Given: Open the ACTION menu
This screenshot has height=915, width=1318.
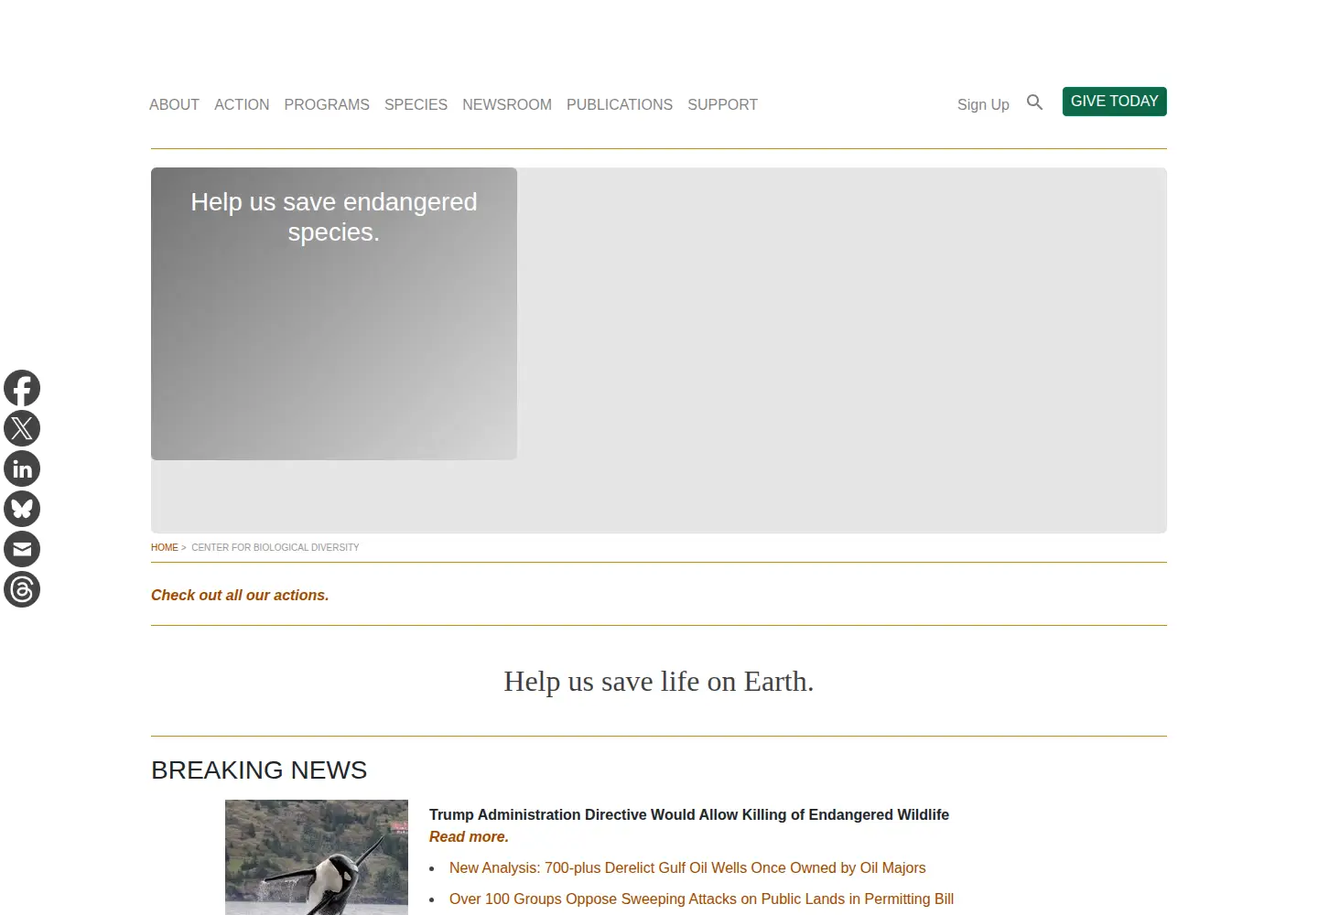Looking at the screenshot, I should (242, 104).
